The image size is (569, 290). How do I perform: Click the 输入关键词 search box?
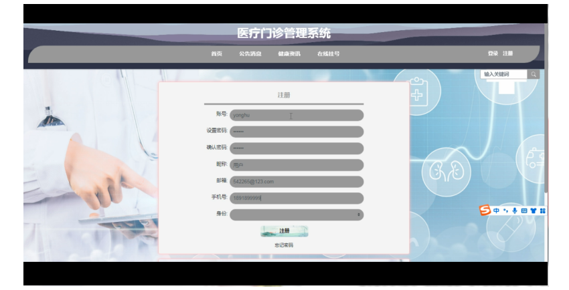[503, 74]
